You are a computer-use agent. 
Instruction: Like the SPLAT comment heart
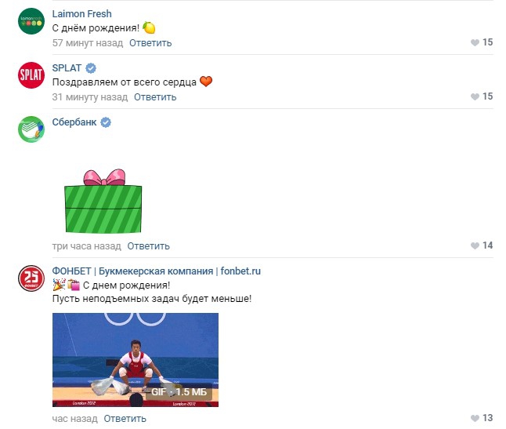475,96
